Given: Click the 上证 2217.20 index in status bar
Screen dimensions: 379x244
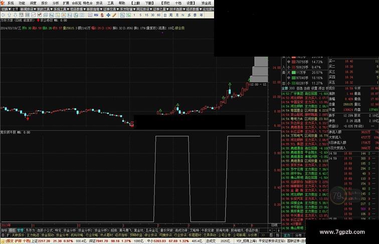Looking at the screenshot, I should click(41, 241).
